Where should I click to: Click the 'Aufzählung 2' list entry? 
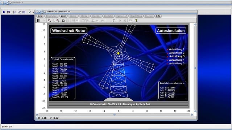pyautogui.click(x=177, y=53)
